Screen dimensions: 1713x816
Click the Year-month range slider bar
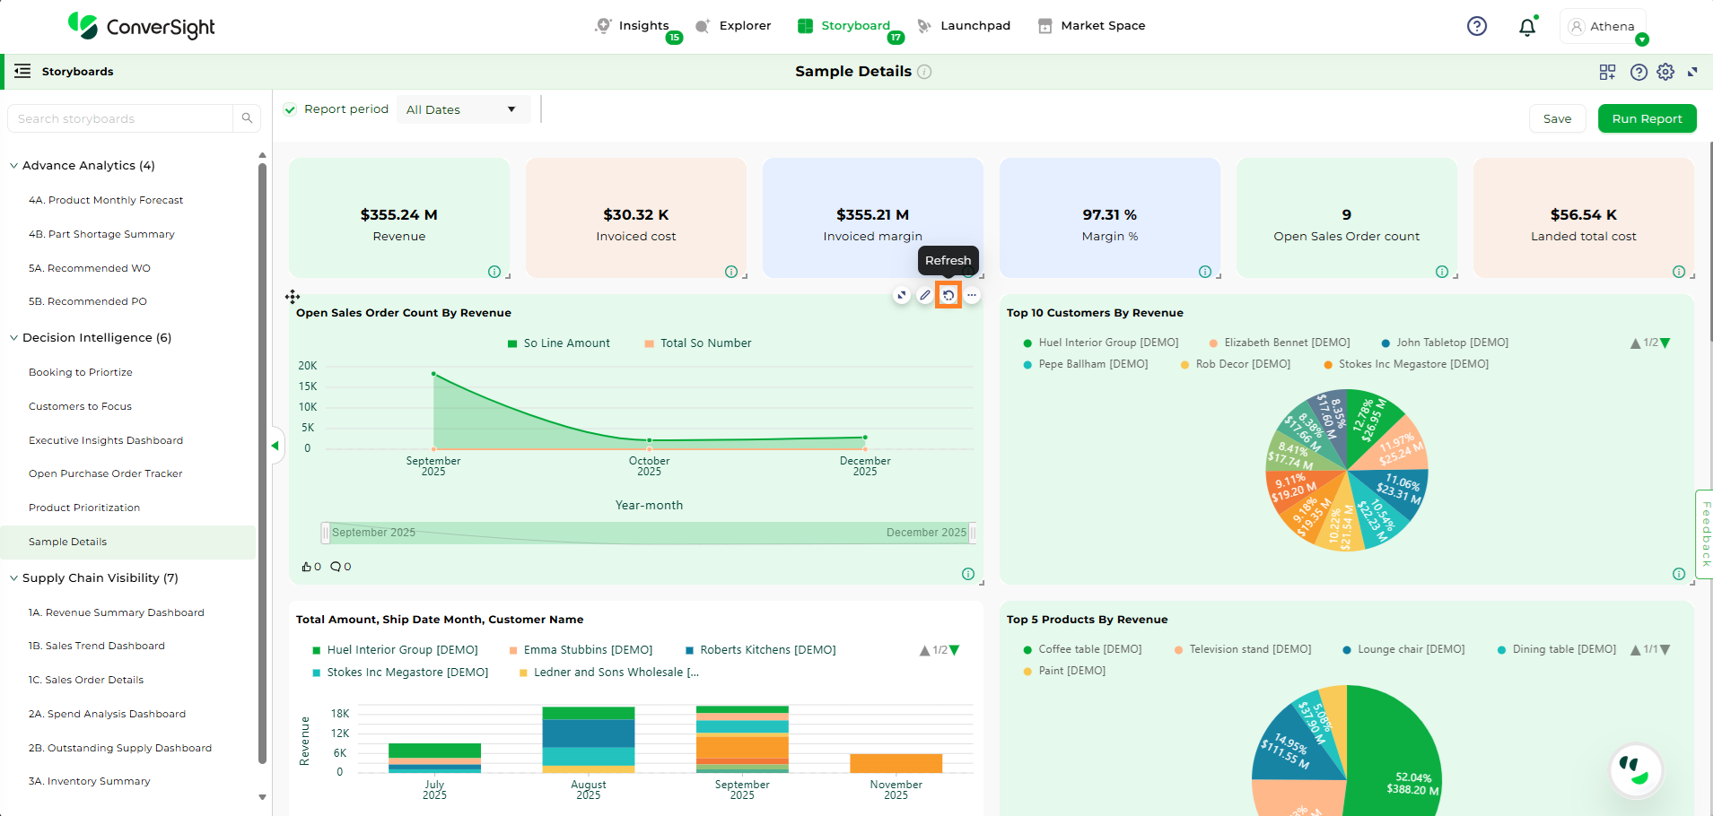[x=649, y=533]
